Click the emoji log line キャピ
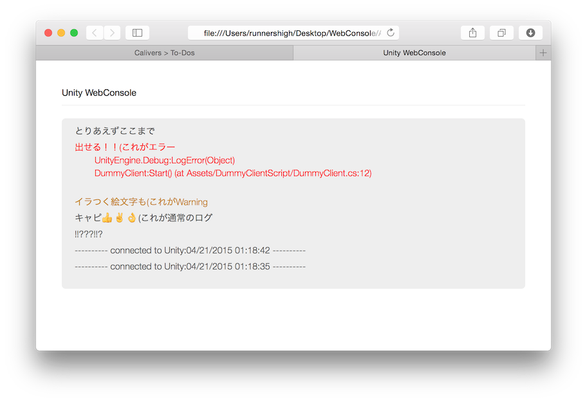This screenshot has height=402, width=587. click(x=144, y=217)
